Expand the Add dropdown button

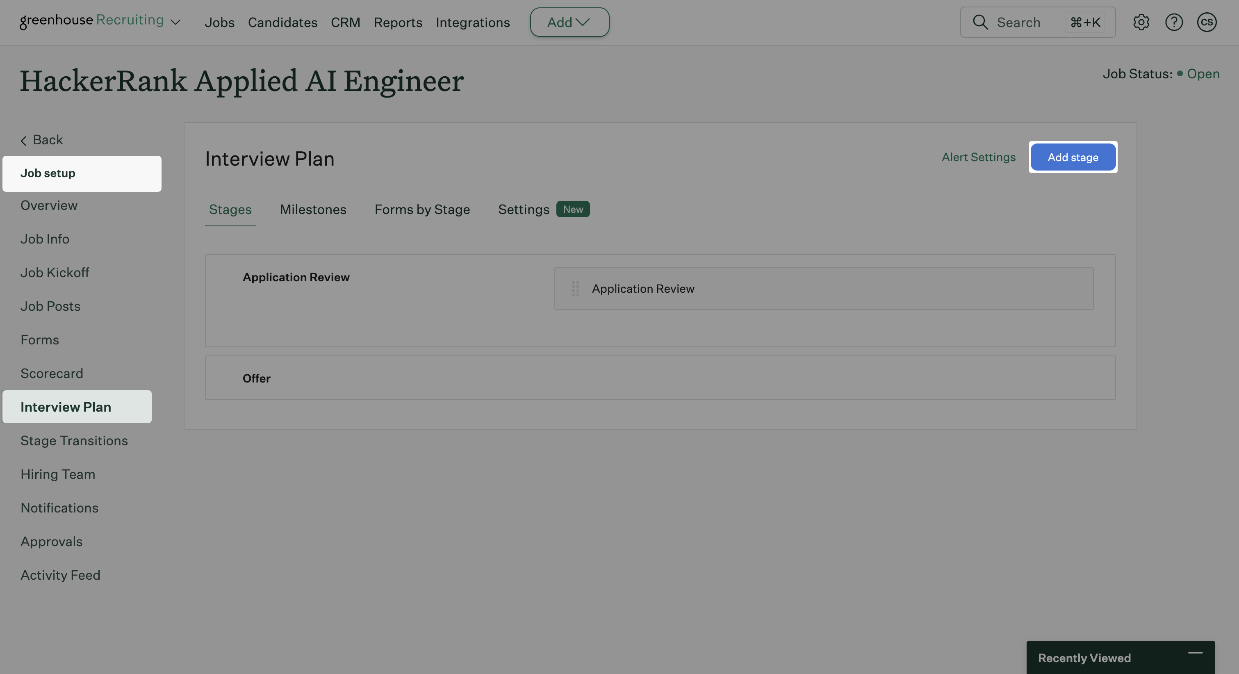tap(569, 22)
